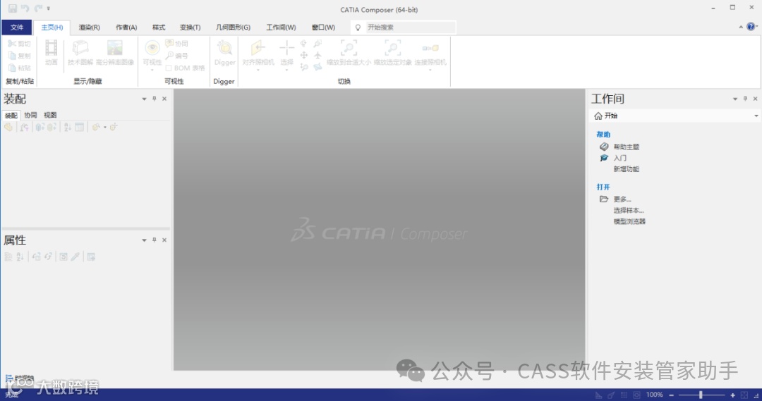Open the 新增功能 link
Image resolution: width=762 pixels, height=401 pixels.
coord(626,169)
